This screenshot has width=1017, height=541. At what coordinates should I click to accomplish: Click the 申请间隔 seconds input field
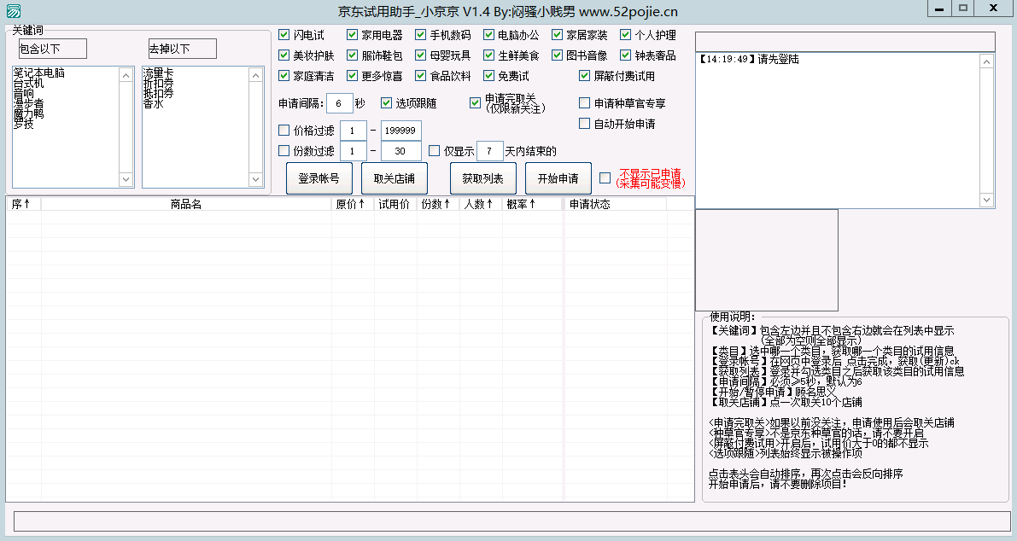[339, 103]
